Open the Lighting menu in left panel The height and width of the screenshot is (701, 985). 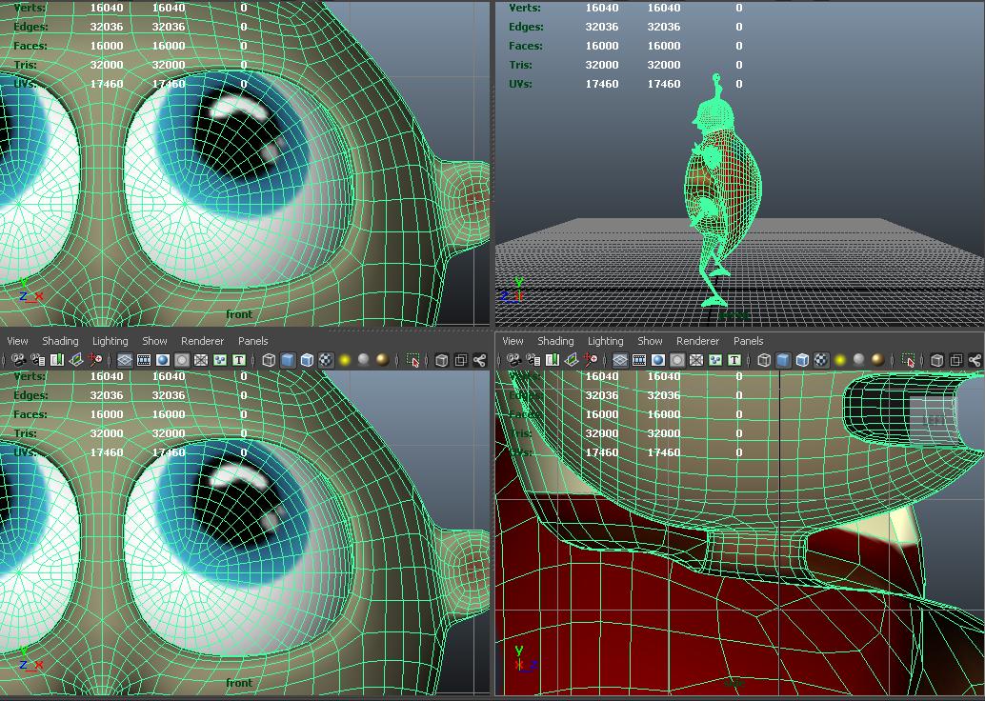tap(110, 341)
